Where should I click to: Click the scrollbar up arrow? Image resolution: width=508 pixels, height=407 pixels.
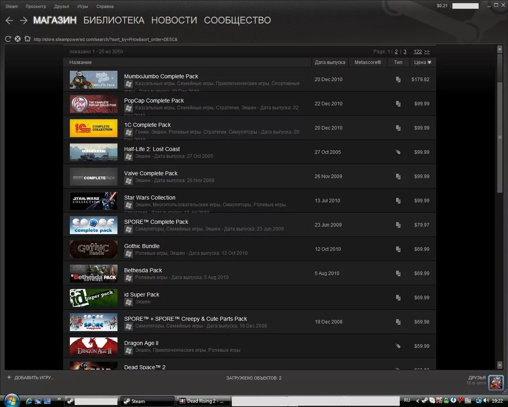coord(500,49)
